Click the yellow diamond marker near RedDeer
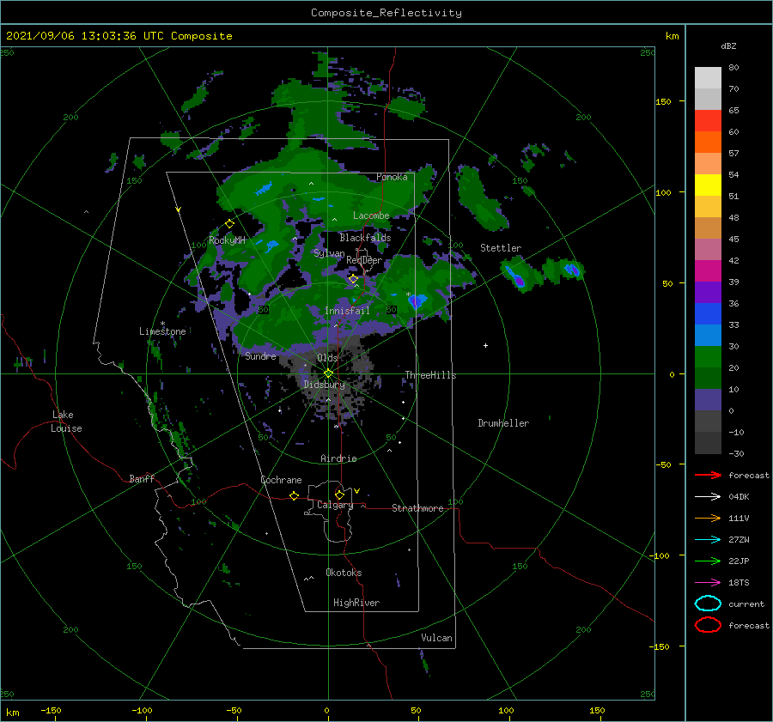The height and width of the screenshot is (722, 773). point(353,279)
